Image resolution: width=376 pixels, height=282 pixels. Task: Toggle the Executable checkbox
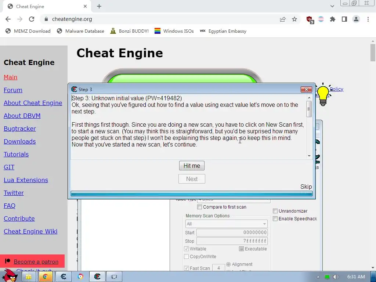tap(241, 249)
